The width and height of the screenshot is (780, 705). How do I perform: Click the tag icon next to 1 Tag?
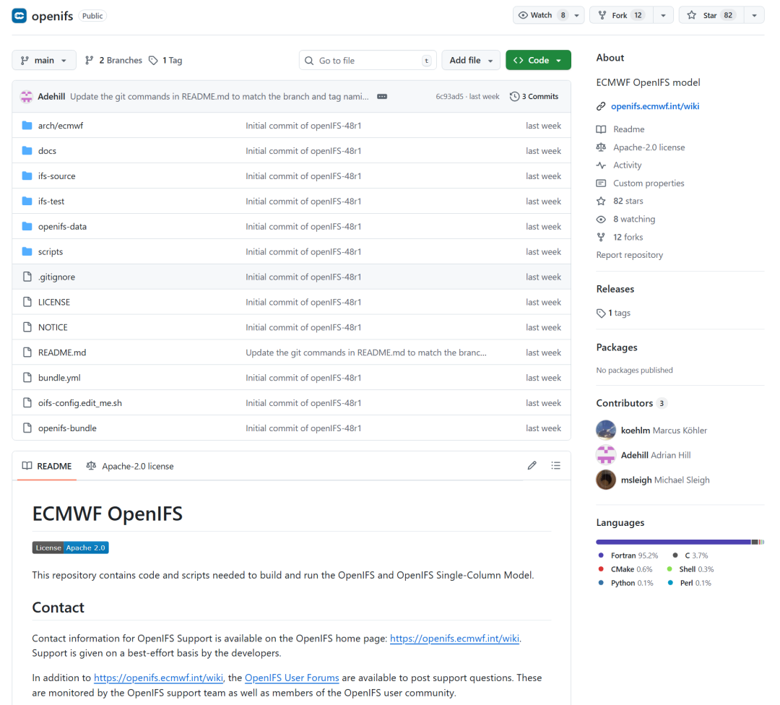153,60
